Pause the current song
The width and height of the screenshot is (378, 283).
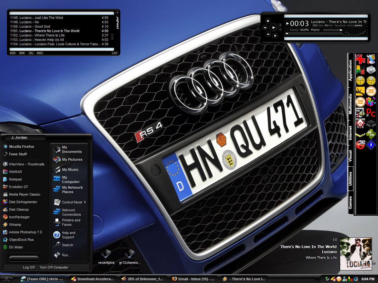(275, 36)
